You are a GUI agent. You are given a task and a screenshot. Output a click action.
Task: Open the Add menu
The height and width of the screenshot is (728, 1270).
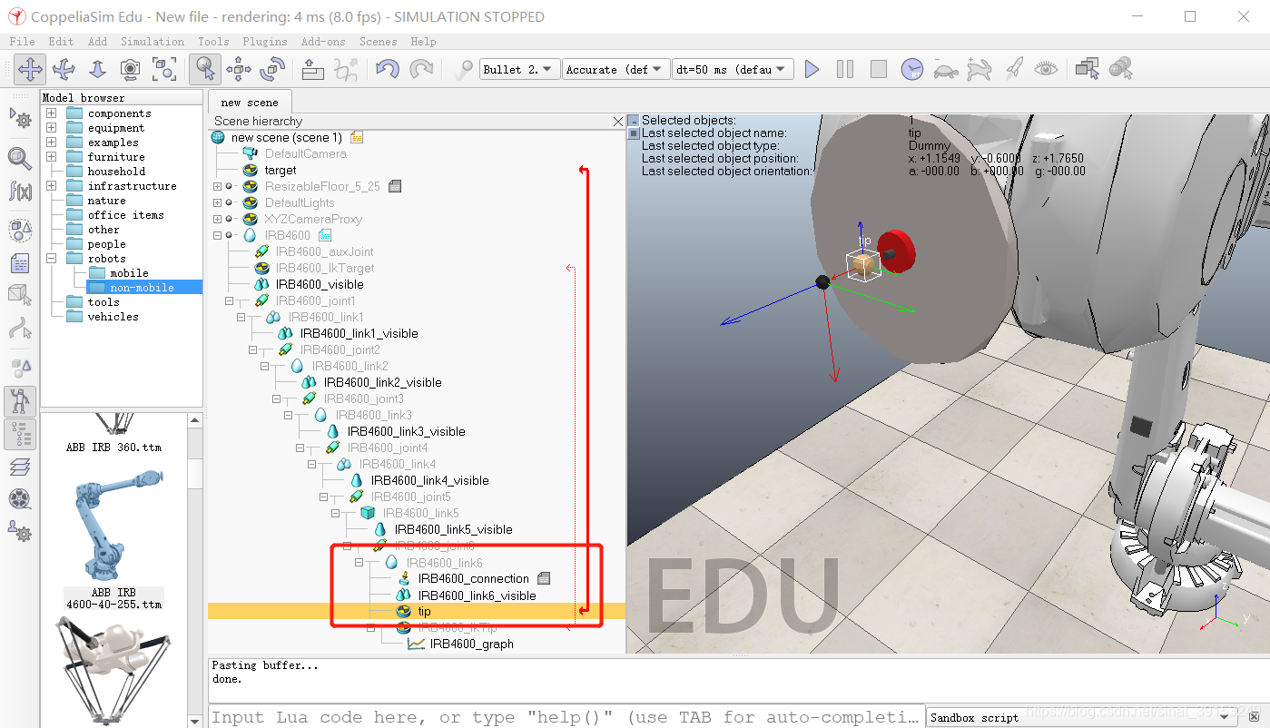[97, 42]
